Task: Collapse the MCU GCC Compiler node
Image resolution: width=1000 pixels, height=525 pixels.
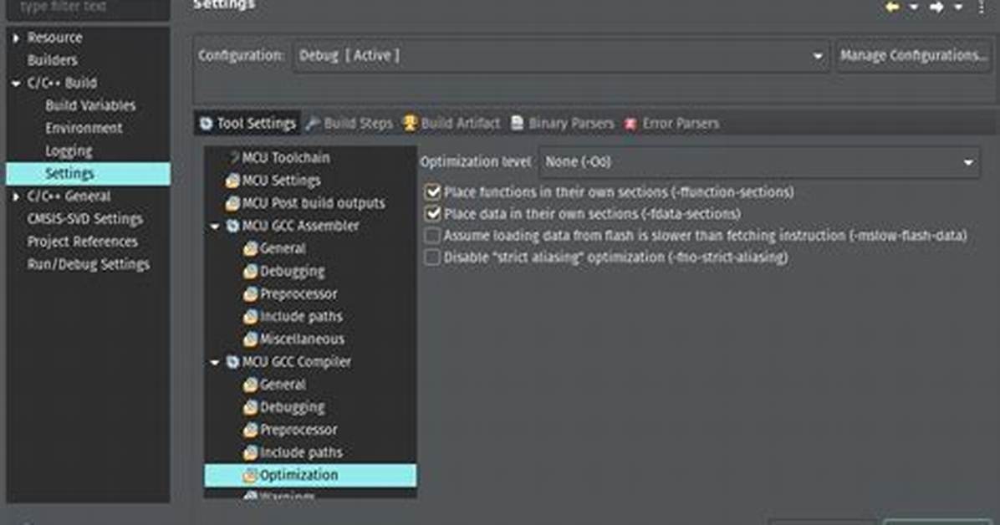Action: tap(215, 362)
